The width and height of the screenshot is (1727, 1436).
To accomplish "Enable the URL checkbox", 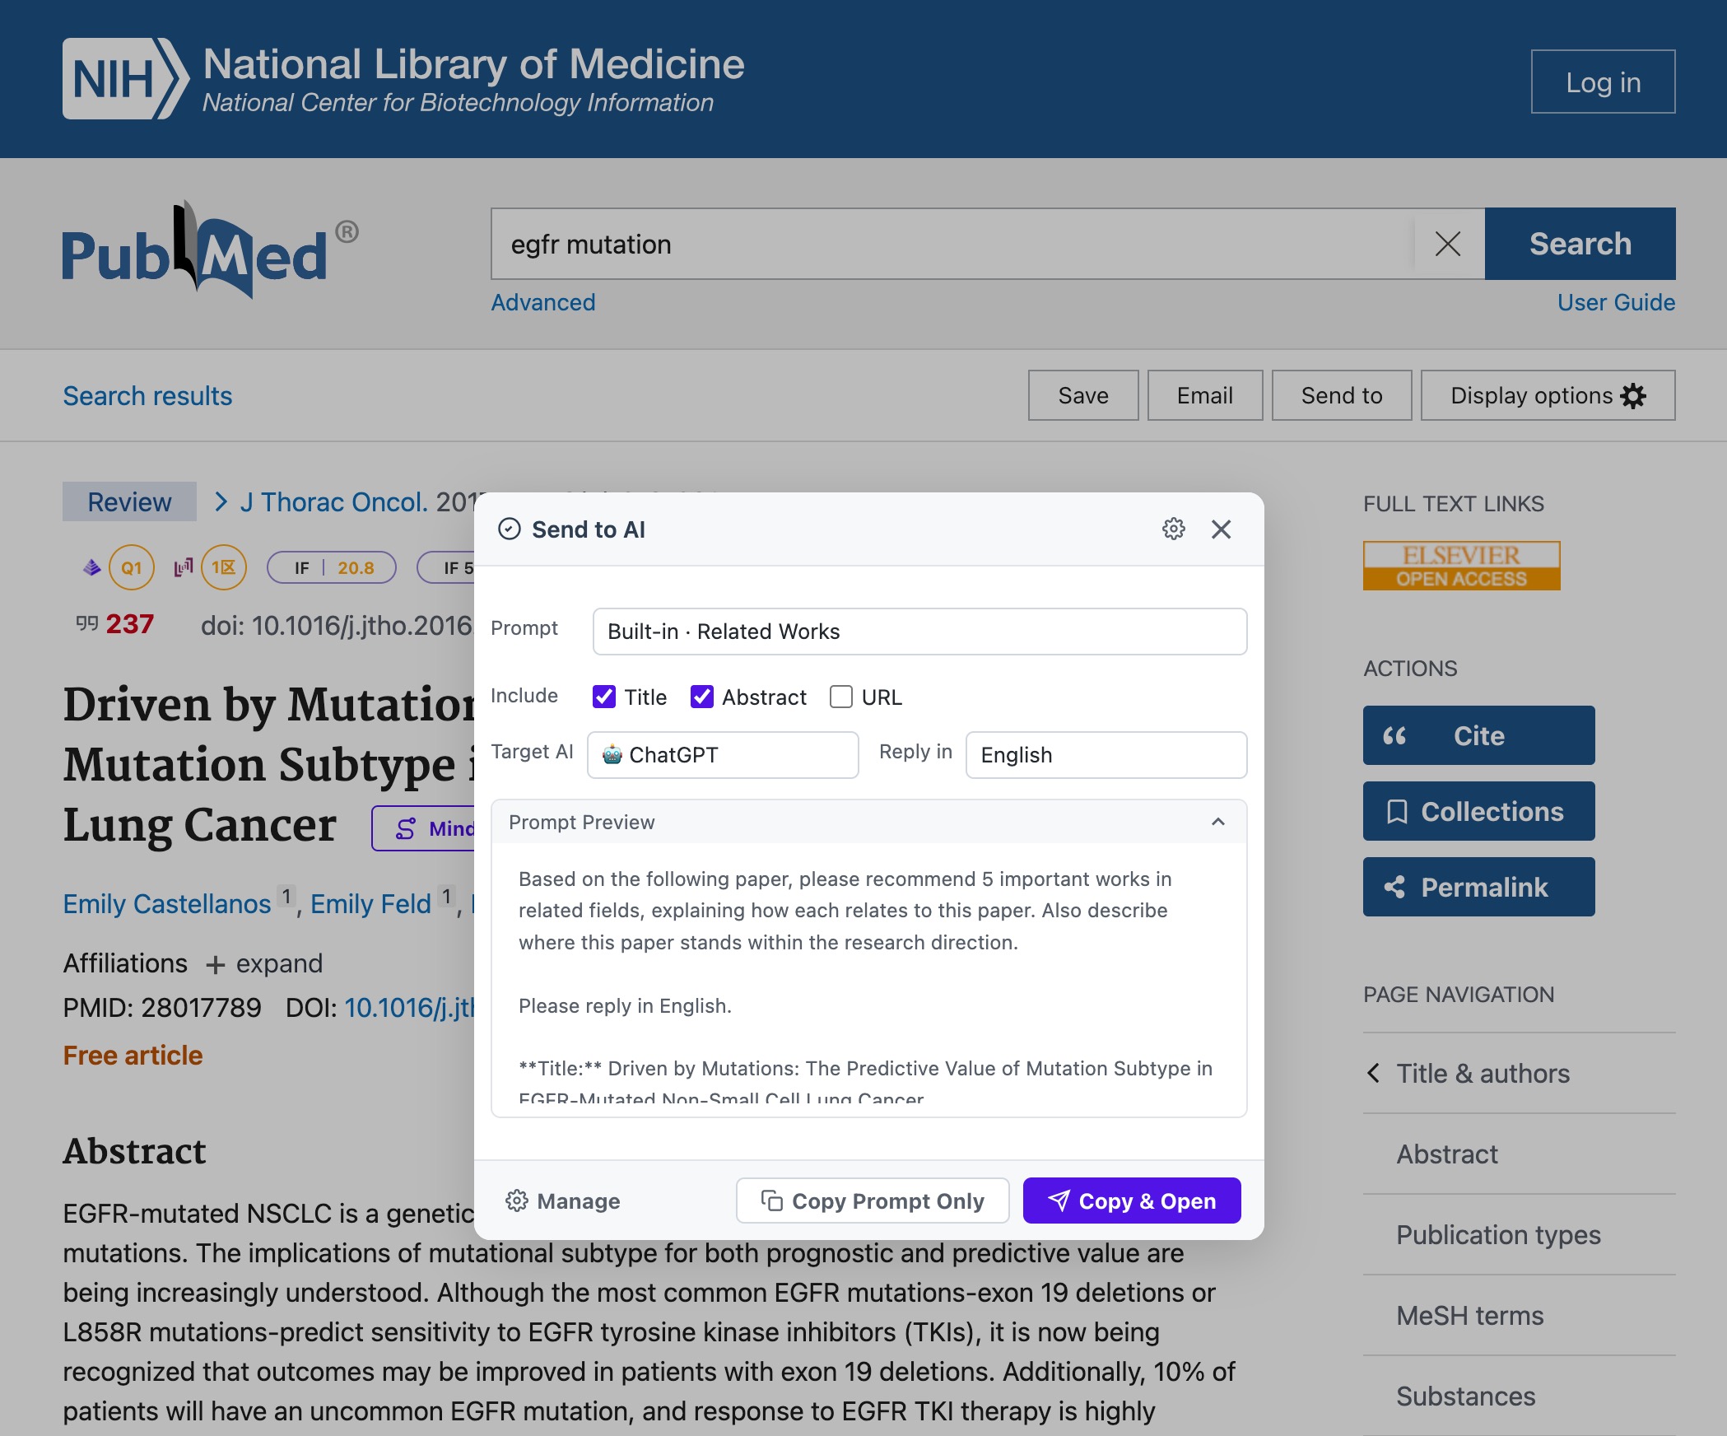I will click(841, 697).
